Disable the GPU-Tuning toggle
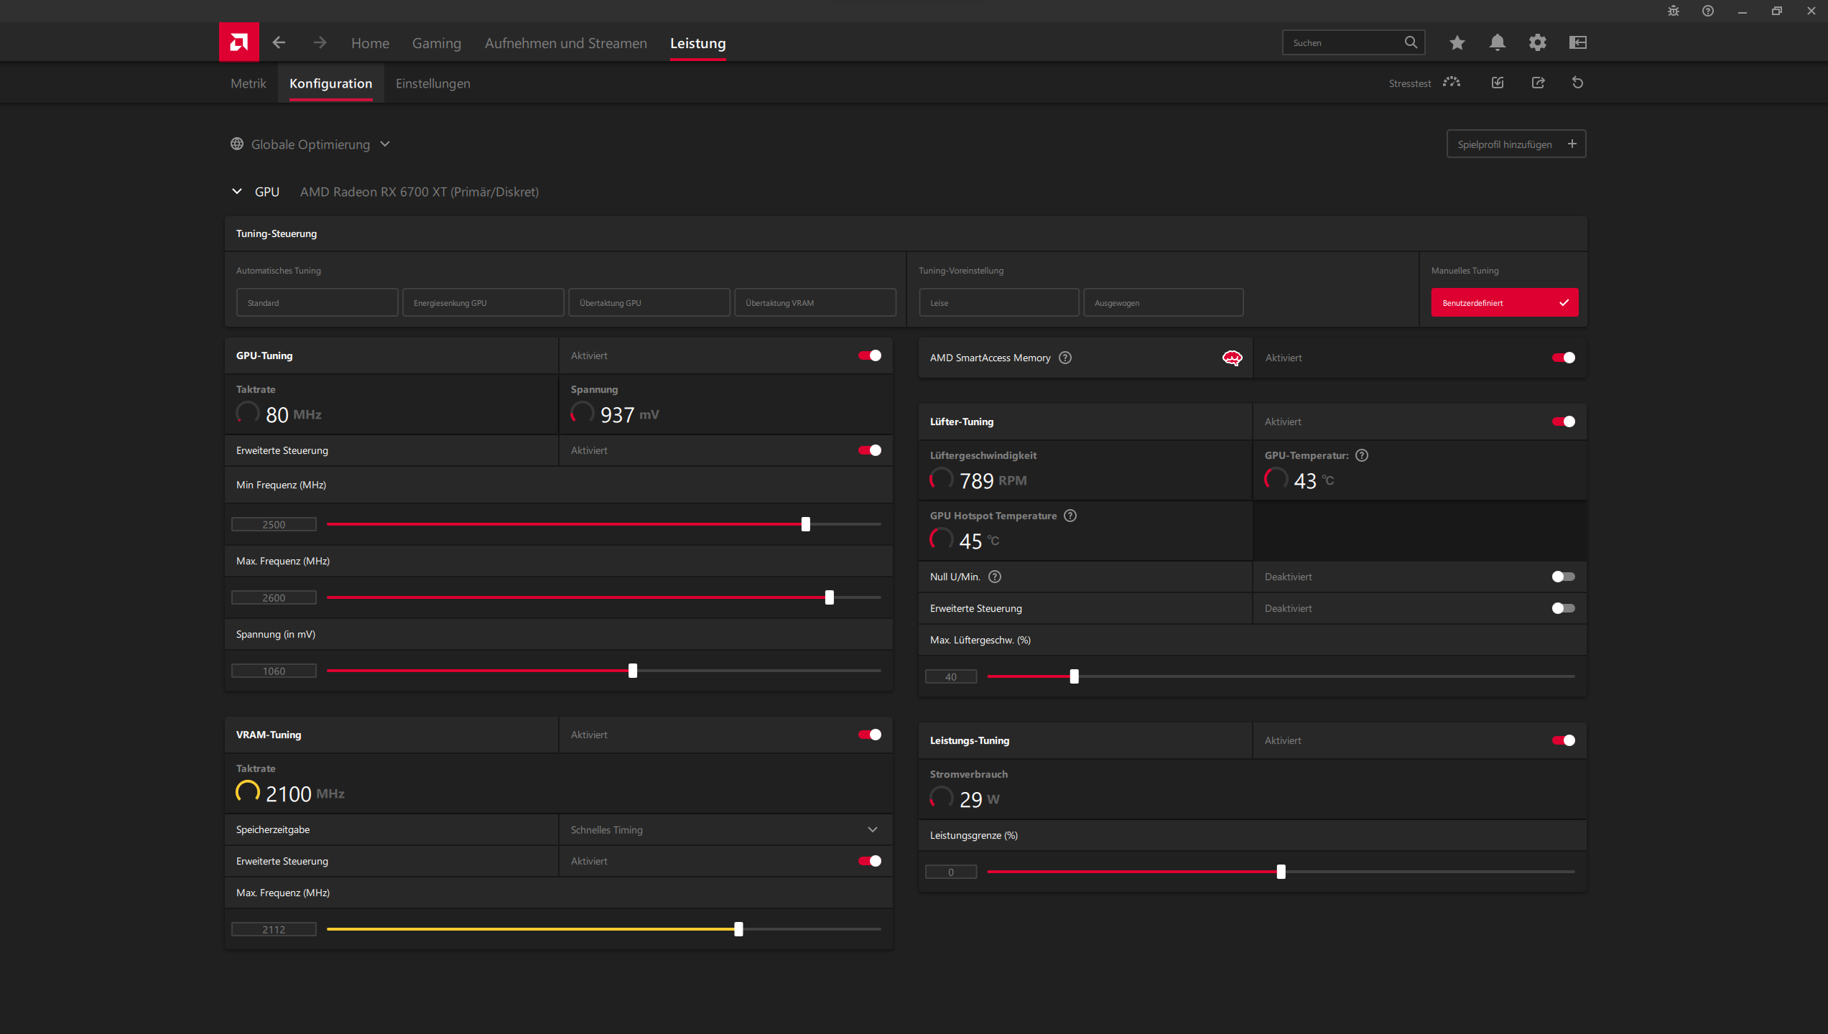The image size is (1828, 1034). tap(869, 355)
